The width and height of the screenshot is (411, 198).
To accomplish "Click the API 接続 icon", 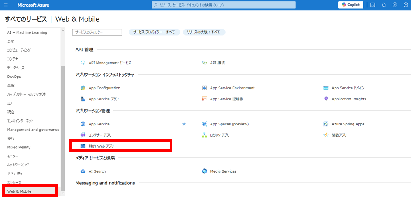I will (204, 63).
